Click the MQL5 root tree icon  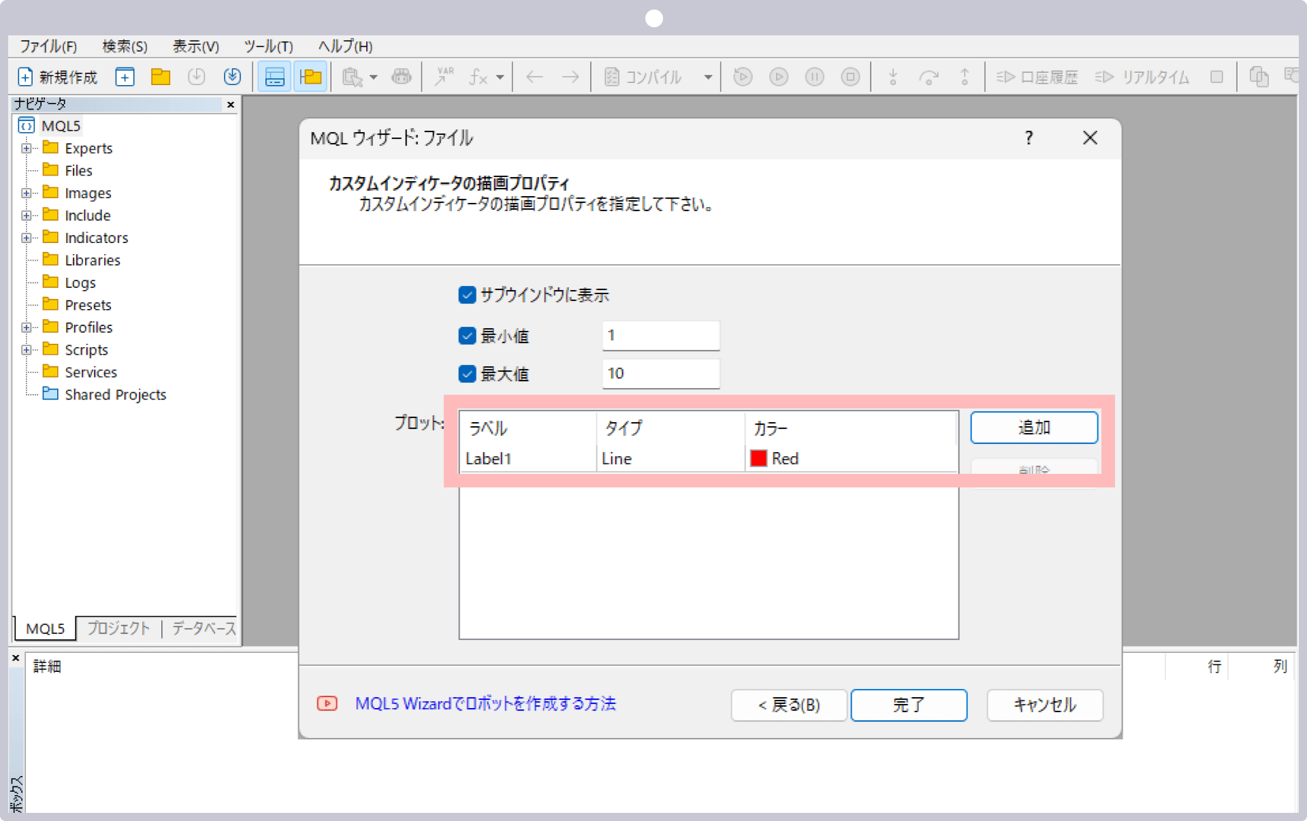click(x=27, y=125)
